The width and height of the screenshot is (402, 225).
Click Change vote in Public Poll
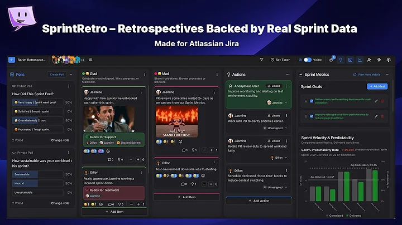pyautogui.click(x=60, y=140)
